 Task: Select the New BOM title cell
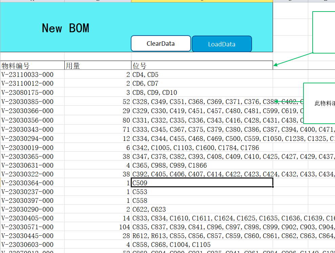(136, 27)
